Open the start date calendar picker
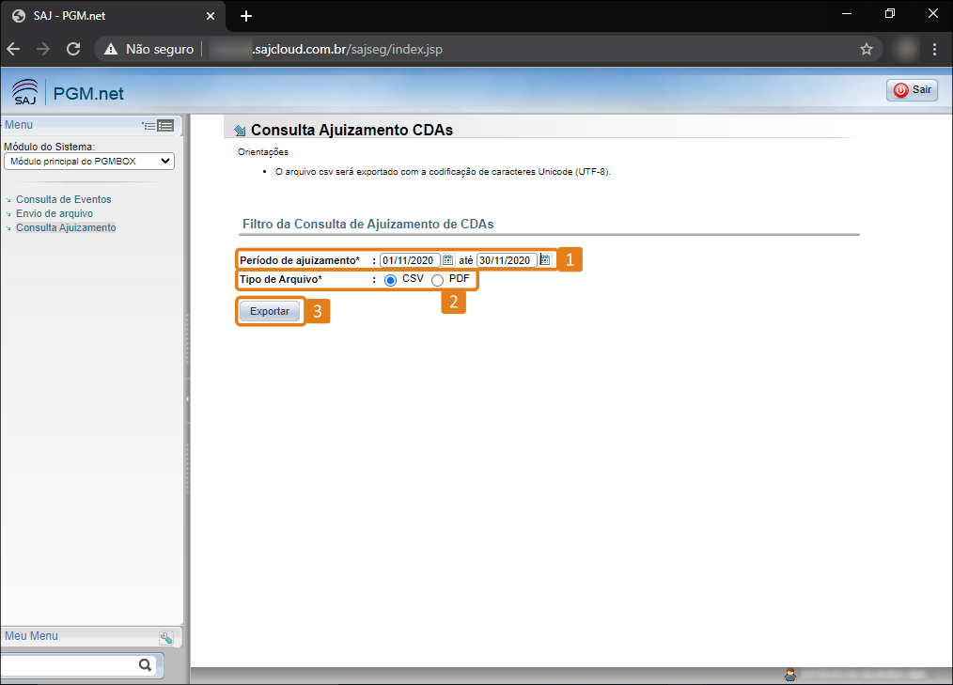953x685 pixels. click(x=448, y=260)
